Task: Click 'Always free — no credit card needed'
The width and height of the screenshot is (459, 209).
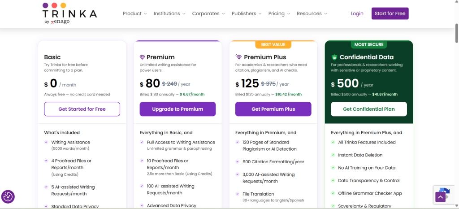Action: (x=77, y=94)
